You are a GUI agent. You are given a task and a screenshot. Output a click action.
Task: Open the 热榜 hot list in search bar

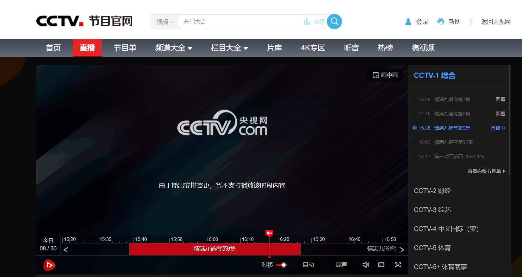pyautogui.click(x=314, y=22)
